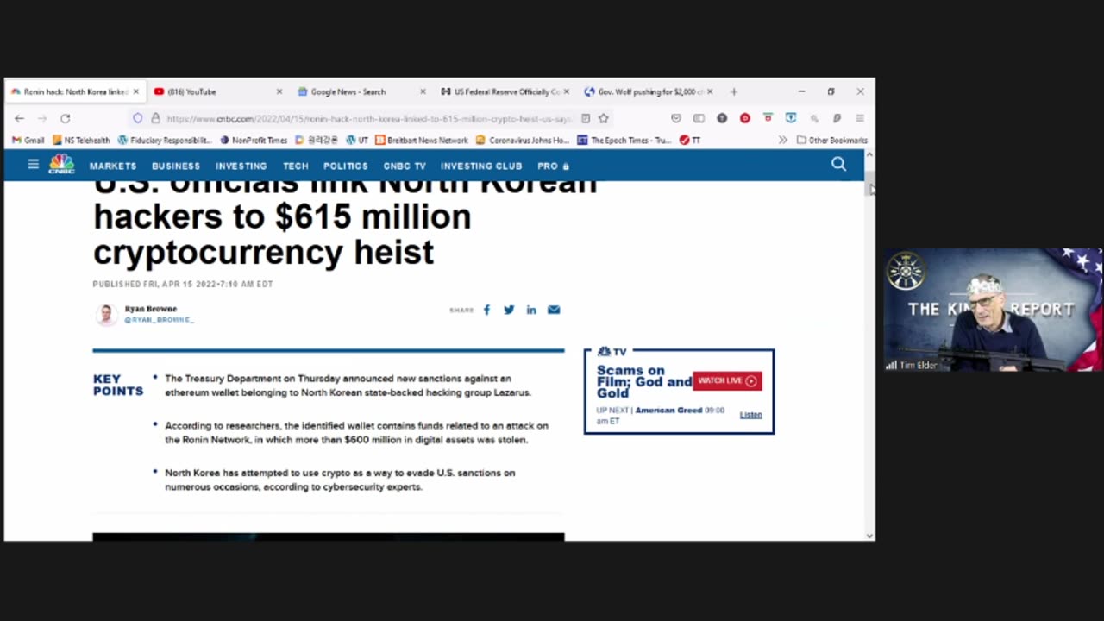Open NS Telehealth bookmark
The width and height of the screenshot is (1104, 621).
[x=81, y=140]
